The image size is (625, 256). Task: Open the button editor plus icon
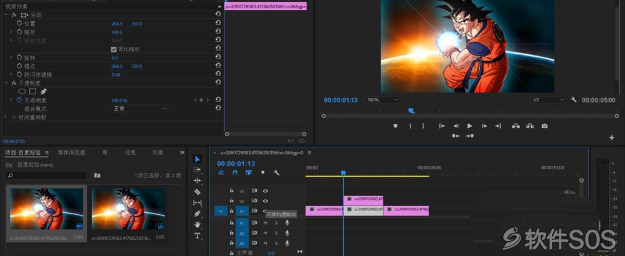point(612,138)
